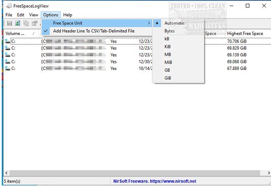Click the drive icon in the 69.068 GiB row
The width and height of the screenshot is (271, 186).
pyautogui.click(x=8, y=62)
